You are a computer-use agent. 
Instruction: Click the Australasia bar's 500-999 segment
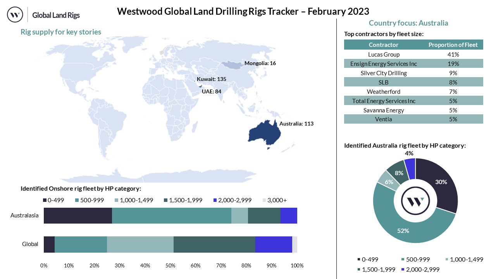coord(171,215)
